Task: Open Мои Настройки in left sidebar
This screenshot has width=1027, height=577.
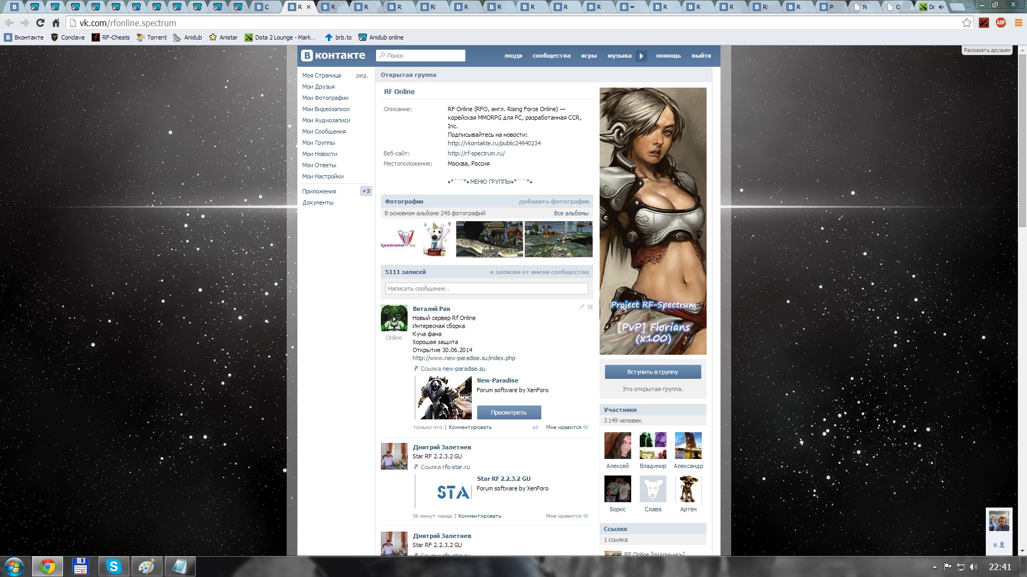Action: tap(323, 176)
